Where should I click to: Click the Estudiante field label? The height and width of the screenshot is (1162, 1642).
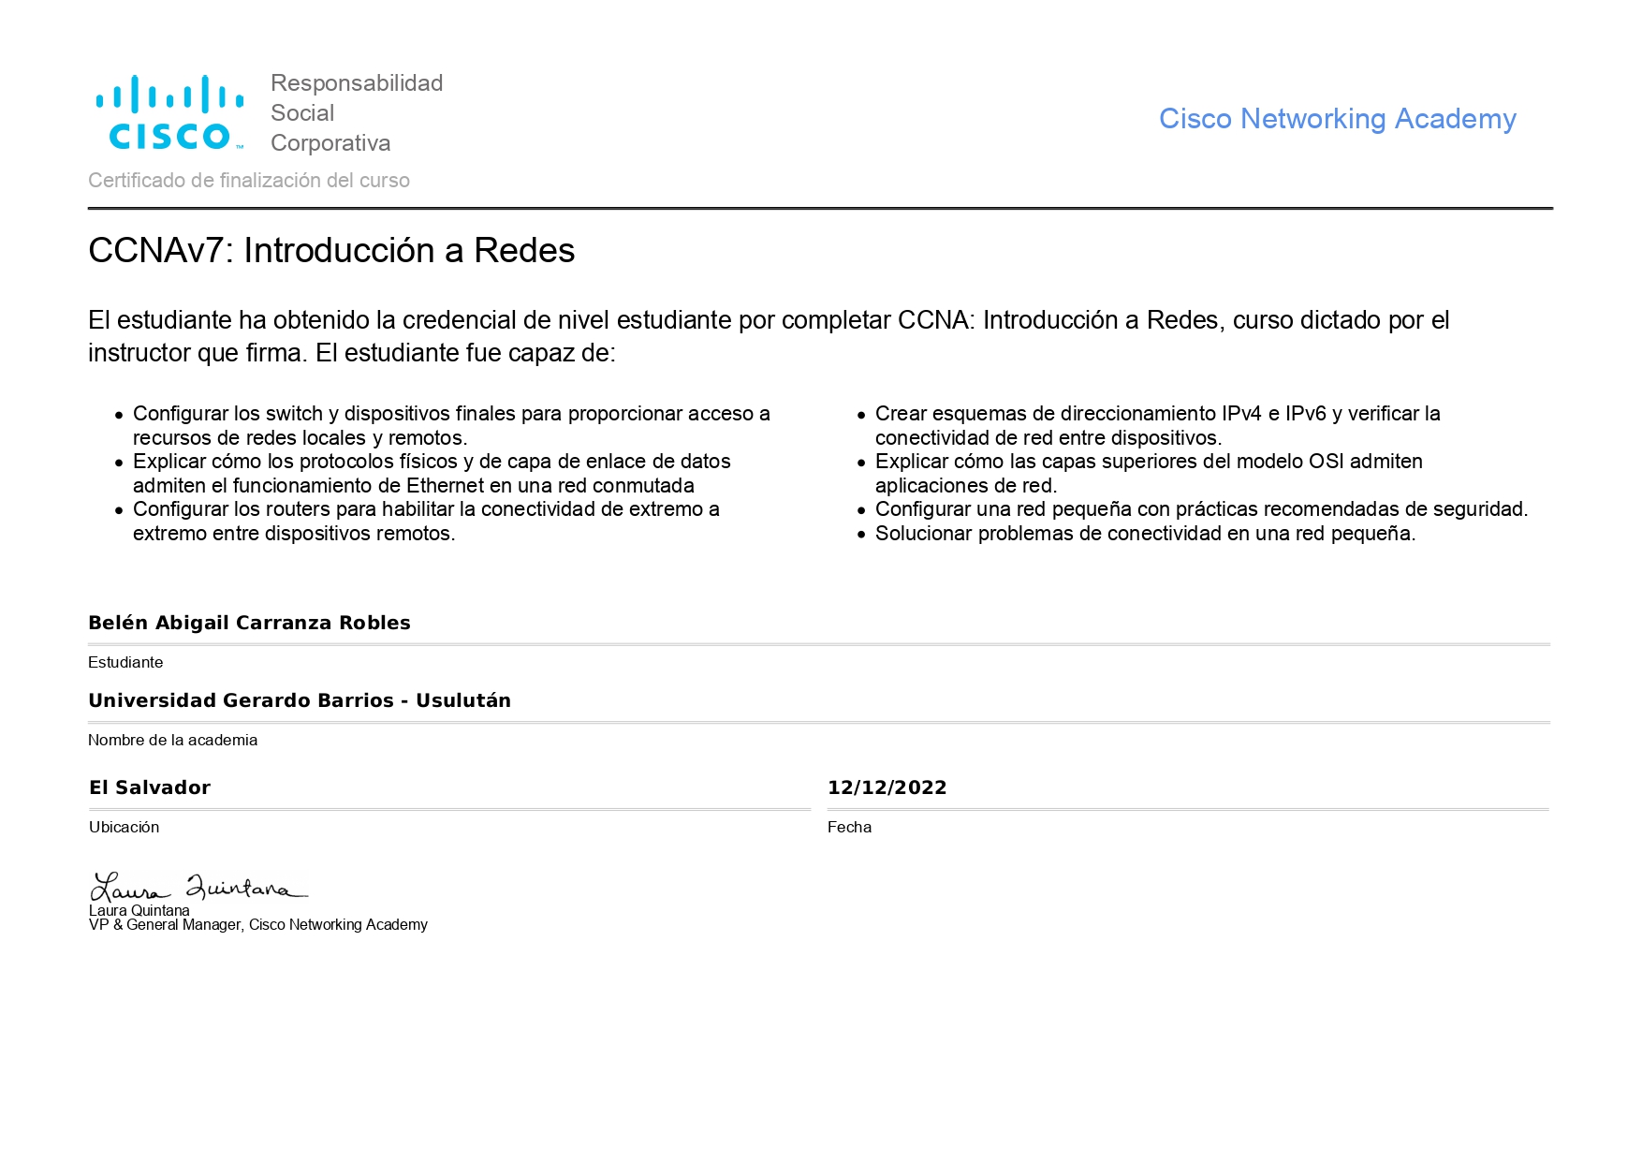point(125,662)
